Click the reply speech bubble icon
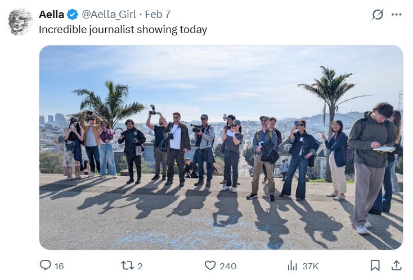Viewport: 413px width, 280px height. point(46,265)
